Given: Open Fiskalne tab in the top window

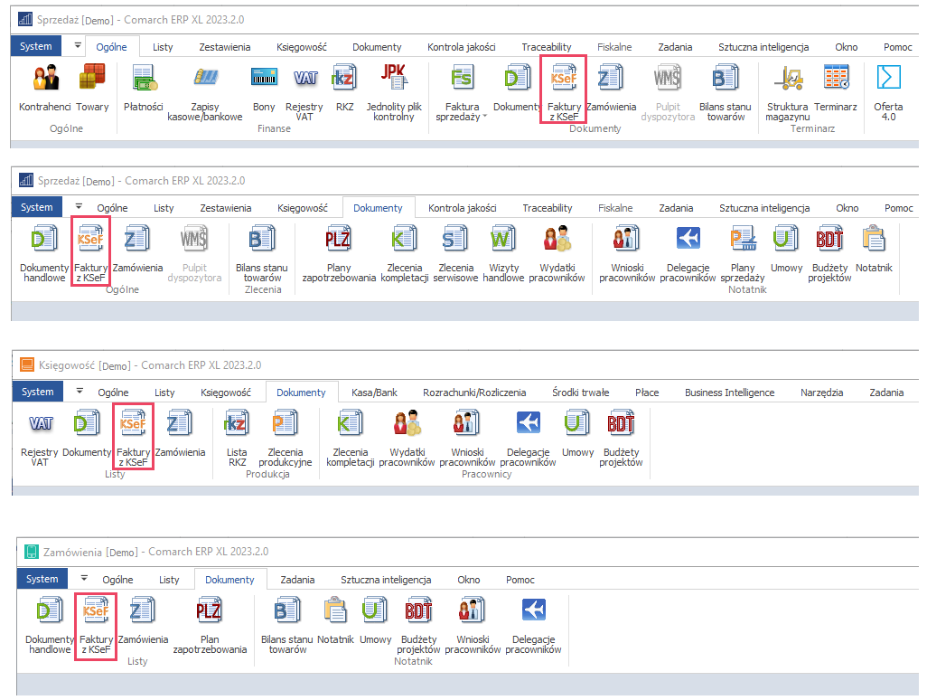Looking at the screenshot, I should 614,47.
